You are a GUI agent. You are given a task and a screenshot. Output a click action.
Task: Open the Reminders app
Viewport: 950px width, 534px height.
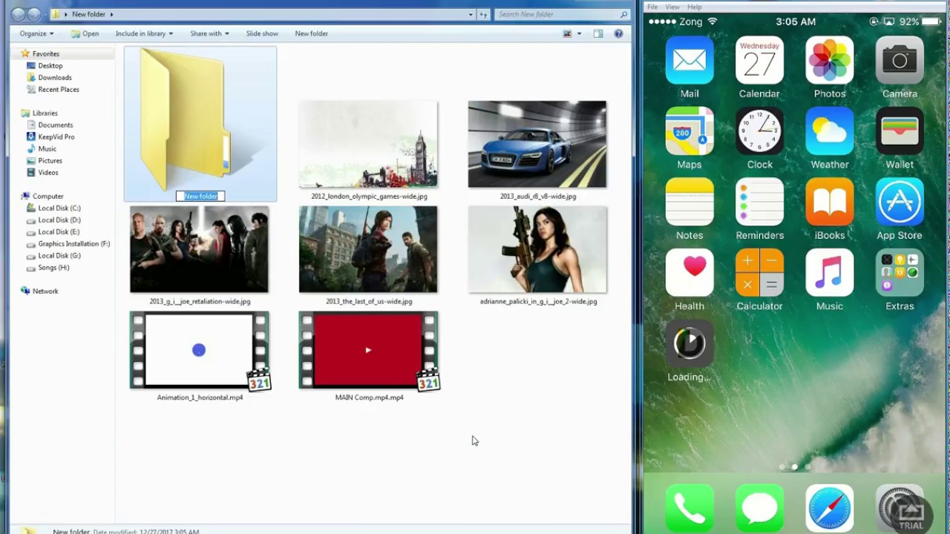pos(759,202)
